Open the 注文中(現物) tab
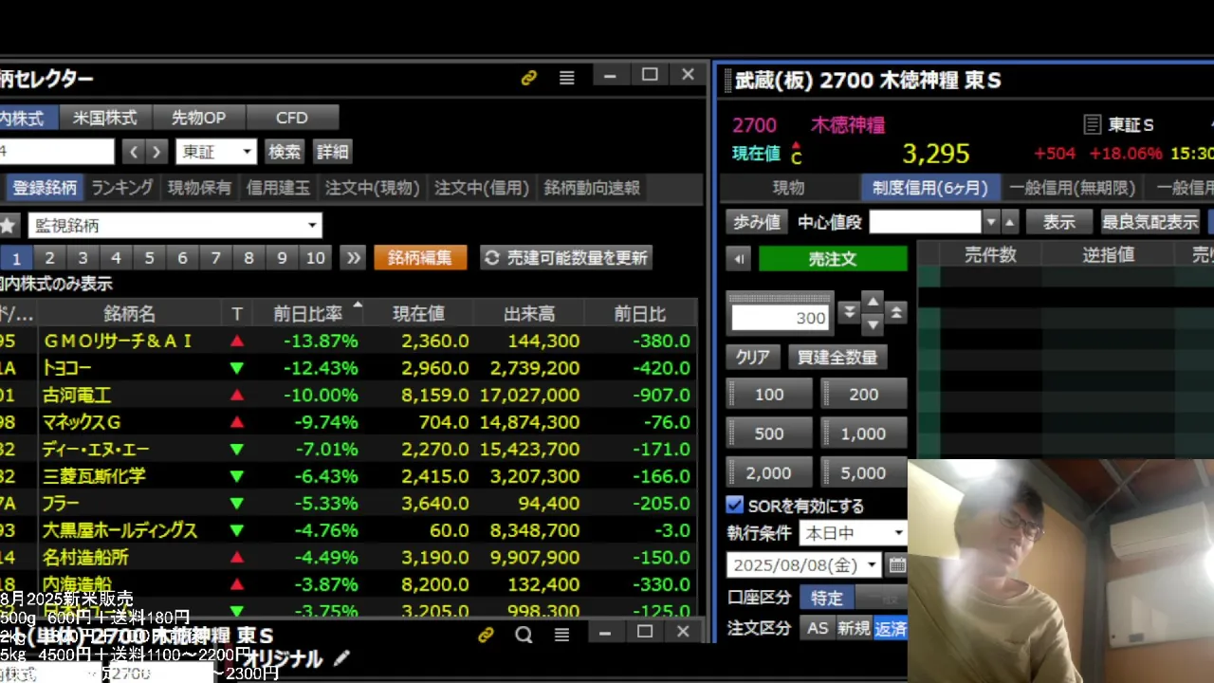This screenshot has height=683, width=1214. point(372,188)
